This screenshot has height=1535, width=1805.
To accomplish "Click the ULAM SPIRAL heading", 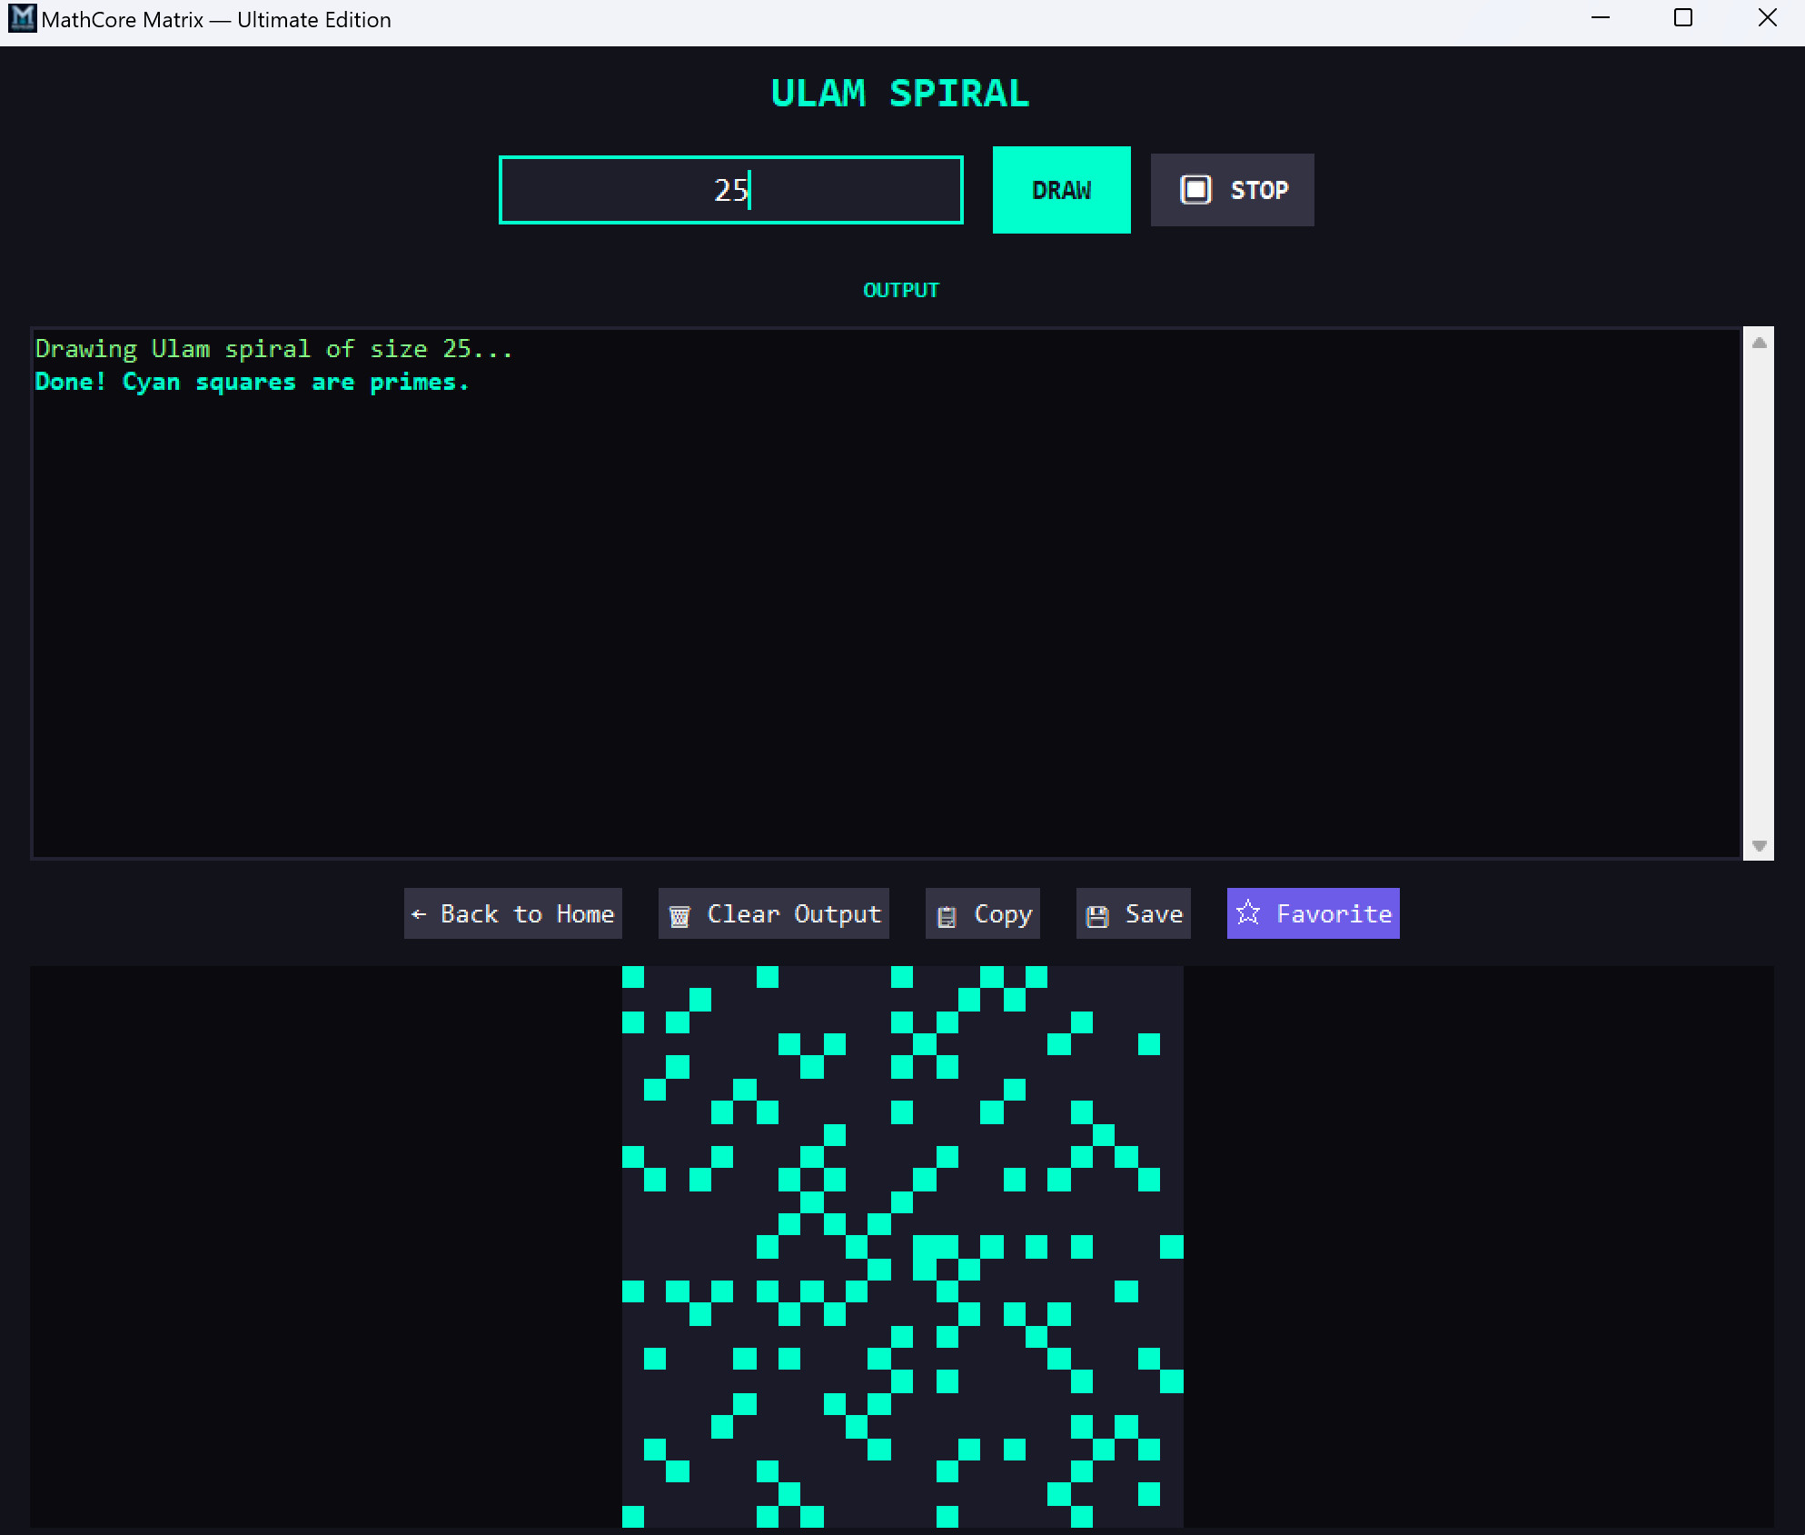I will (x=900, y=93).
